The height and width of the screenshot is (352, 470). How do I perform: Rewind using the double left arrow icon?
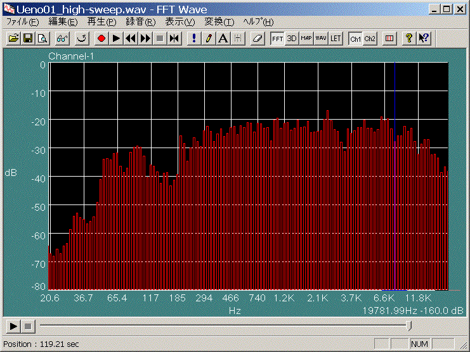pyautogui.click(x=131, y=39)
